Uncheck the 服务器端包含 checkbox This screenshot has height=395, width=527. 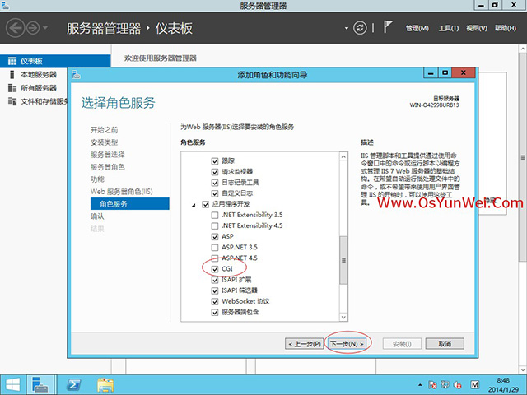tap(215, 313)
